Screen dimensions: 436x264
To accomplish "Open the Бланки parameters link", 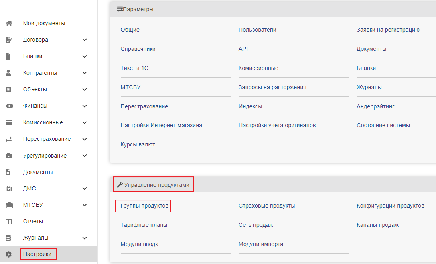I will pyautogui.click(x=366, y=68).
